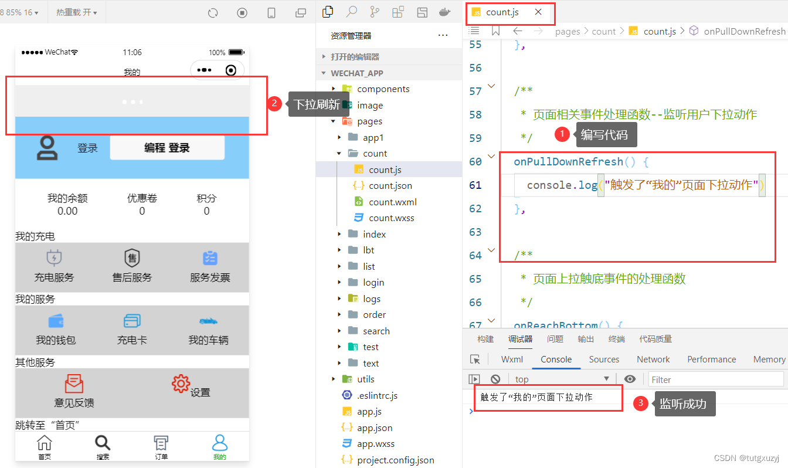This screenshot has width=788, height=468.
Task: Tap the 跳转至 “首页” link
Action: [x=47, y=425]
